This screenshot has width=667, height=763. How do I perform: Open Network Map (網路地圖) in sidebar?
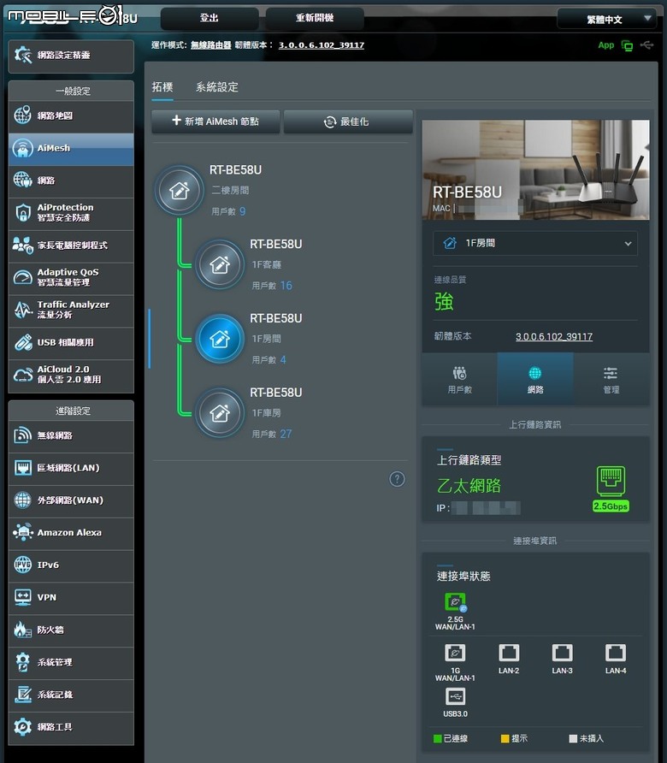click(71, 115)
